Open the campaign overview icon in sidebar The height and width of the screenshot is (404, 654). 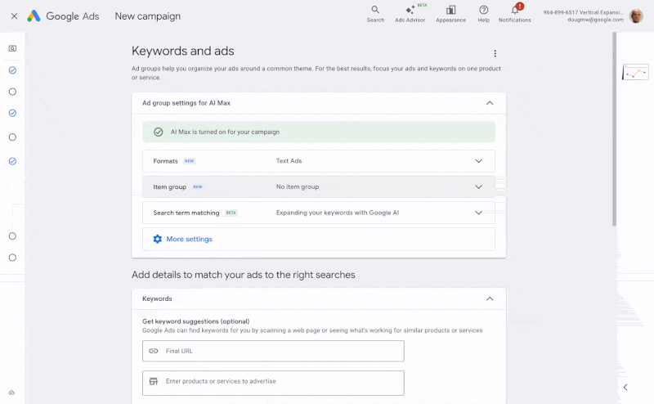(12, 48)
